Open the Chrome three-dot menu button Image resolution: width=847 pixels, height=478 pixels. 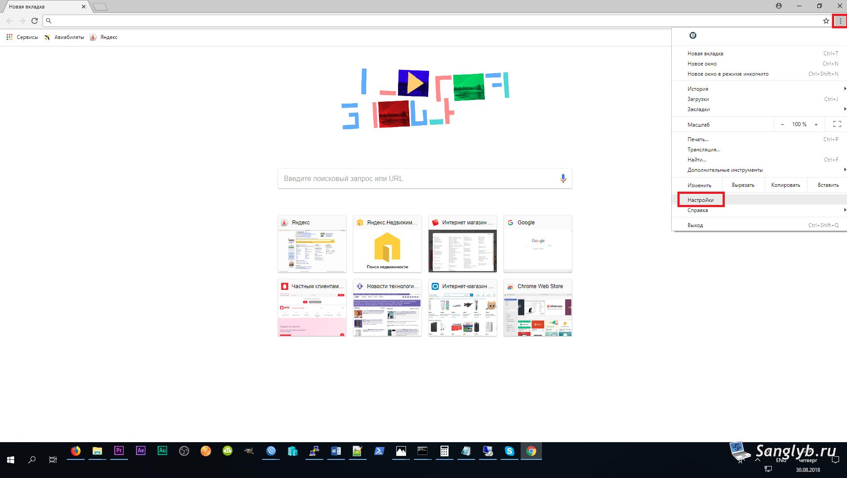click(840, 21)
